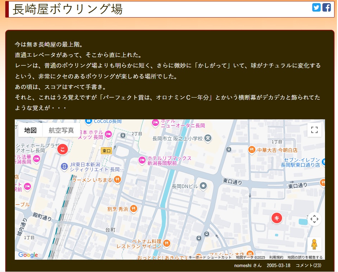Image resolution: width=338 pixels, height=272 pixels.
Task: Open the map camera controls
Action: [x=314, y=219]
